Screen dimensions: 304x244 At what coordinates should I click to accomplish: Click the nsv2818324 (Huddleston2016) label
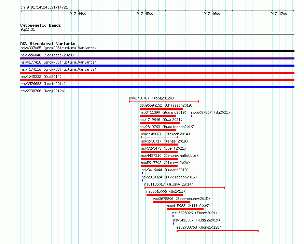(169, 177)
